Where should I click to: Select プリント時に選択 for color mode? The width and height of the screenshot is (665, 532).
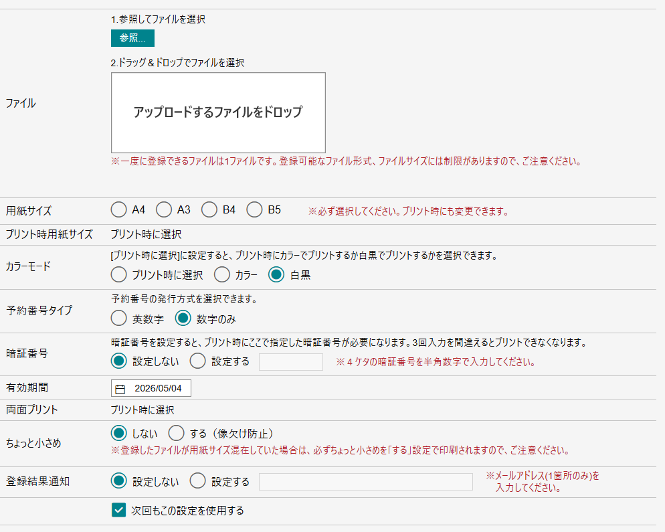(118, 274)
